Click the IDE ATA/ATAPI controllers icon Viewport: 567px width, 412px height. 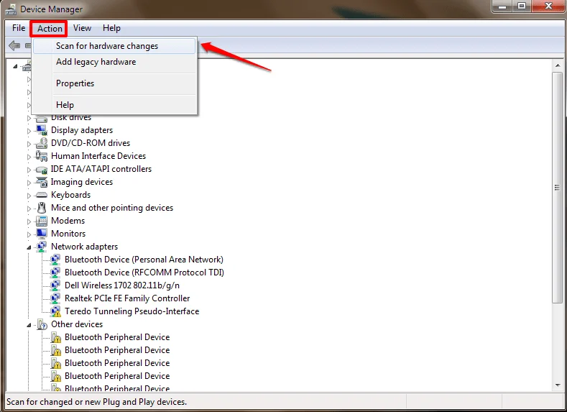click(42, 169)
